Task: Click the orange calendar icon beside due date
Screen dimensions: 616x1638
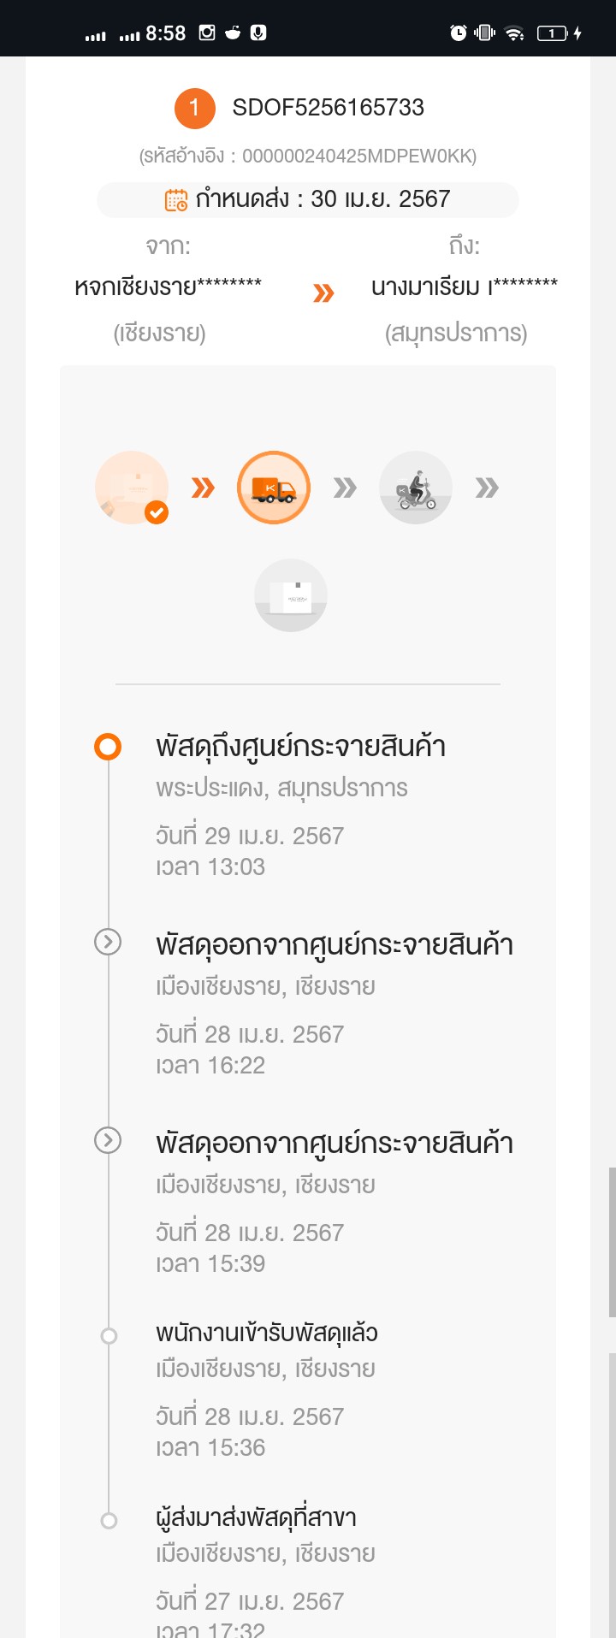Action: click(176, 199)
